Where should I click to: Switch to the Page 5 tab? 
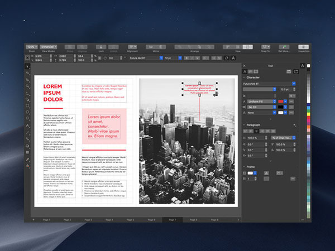pos(130,220)
